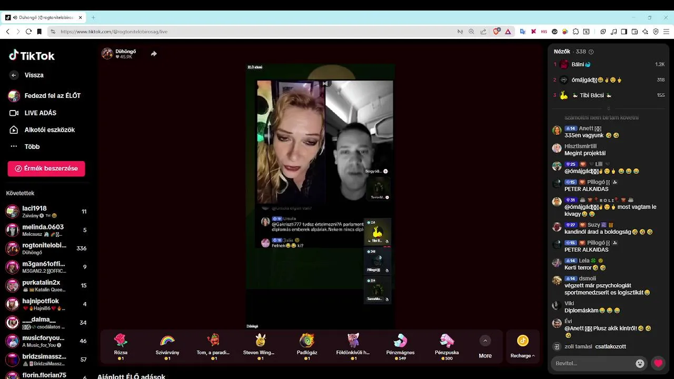This screenshot has height=379, width=674.
Task: Open the TikTok logo home link
Action: pos(32,55)
